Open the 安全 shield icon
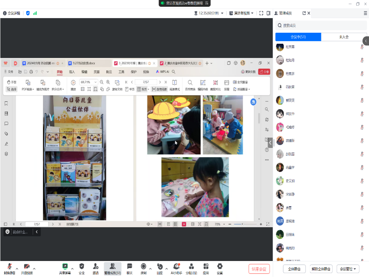The image size is (369, 277). tap(82, 267)
